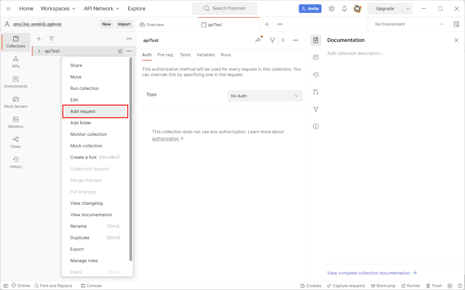Open the help icon in status bar
Viewport: 465px width, 290px height.
(x=460, y=286)
